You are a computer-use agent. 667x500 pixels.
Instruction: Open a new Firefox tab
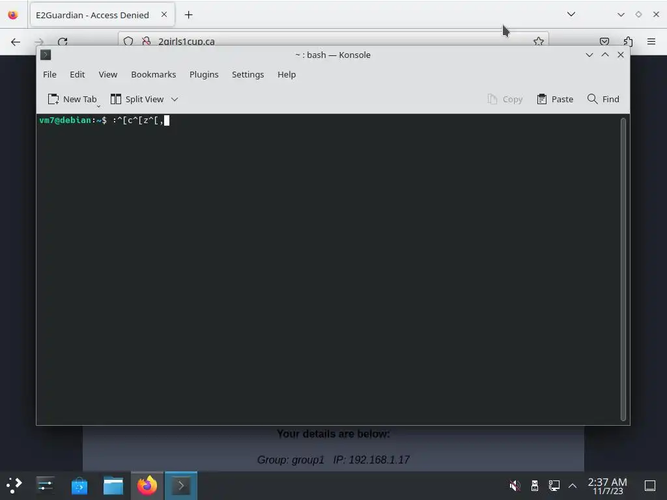click(x=188, y=15)
